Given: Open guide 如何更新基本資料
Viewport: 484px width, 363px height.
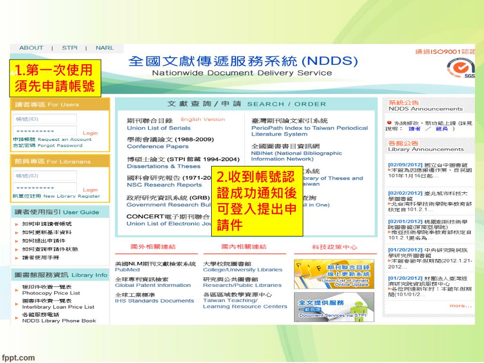Looking at the screenshot, I should tap(47, 232).
